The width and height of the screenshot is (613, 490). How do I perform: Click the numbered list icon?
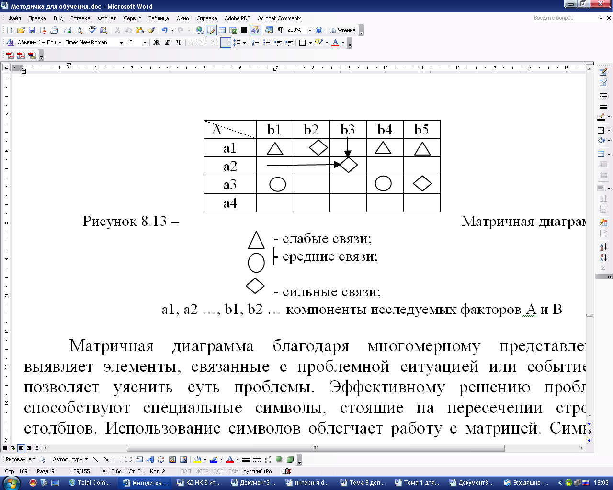click(x=256, y=43)
